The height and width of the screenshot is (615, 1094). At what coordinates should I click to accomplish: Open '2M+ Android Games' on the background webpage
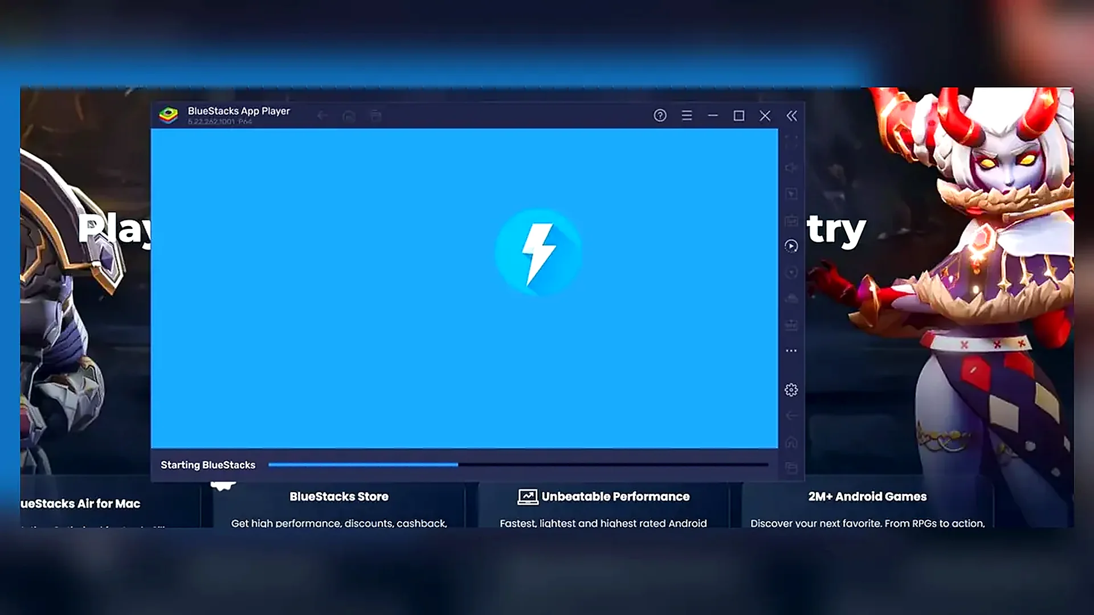tap(867, 497)
